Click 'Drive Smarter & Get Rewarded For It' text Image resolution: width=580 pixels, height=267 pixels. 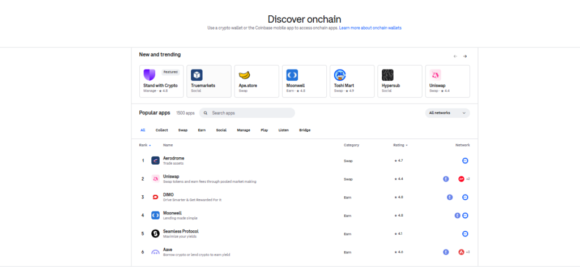pyautogui.click(x=193, y=200)
